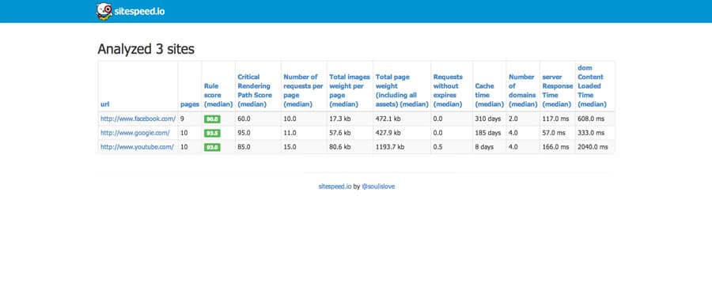Sort by dom Content Loaded Time header

pos(592,86)
